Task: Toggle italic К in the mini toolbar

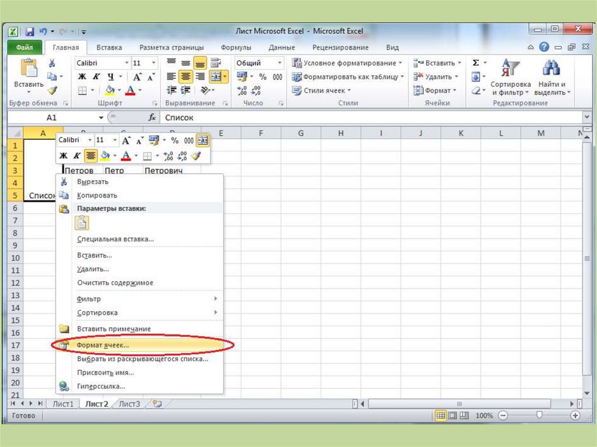Action: click(76, 156)
